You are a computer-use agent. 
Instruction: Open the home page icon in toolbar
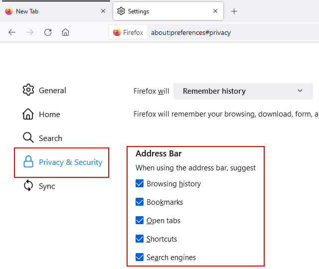[65, 32]
